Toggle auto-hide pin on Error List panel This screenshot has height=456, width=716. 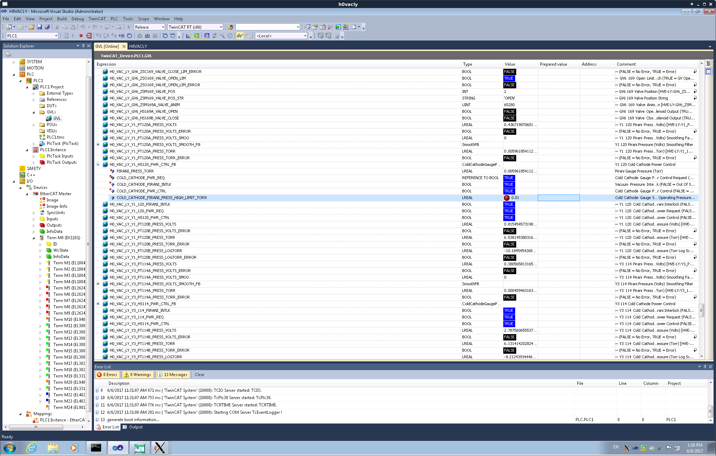click(705, 367)
